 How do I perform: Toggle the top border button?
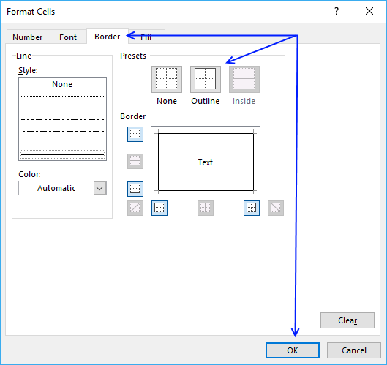135,135
